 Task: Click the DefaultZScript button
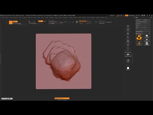[x=132, y=16]
